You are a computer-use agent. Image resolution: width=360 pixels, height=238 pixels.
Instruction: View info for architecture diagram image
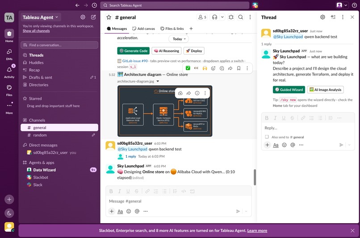click(197, 93)
